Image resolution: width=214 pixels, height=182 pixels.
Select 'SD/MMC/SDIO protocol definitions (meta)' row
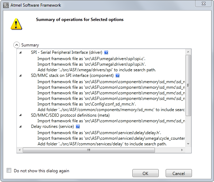(70, 115)
